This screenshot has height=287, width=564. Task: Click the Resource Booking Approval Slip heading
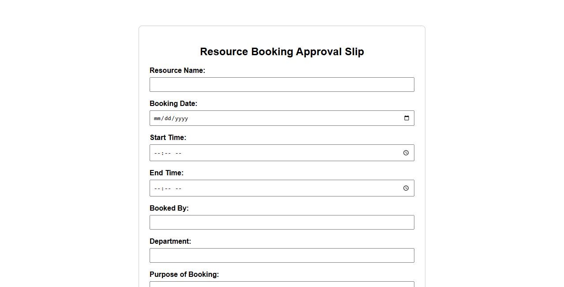pyautogui.click(x=282, y=52)
